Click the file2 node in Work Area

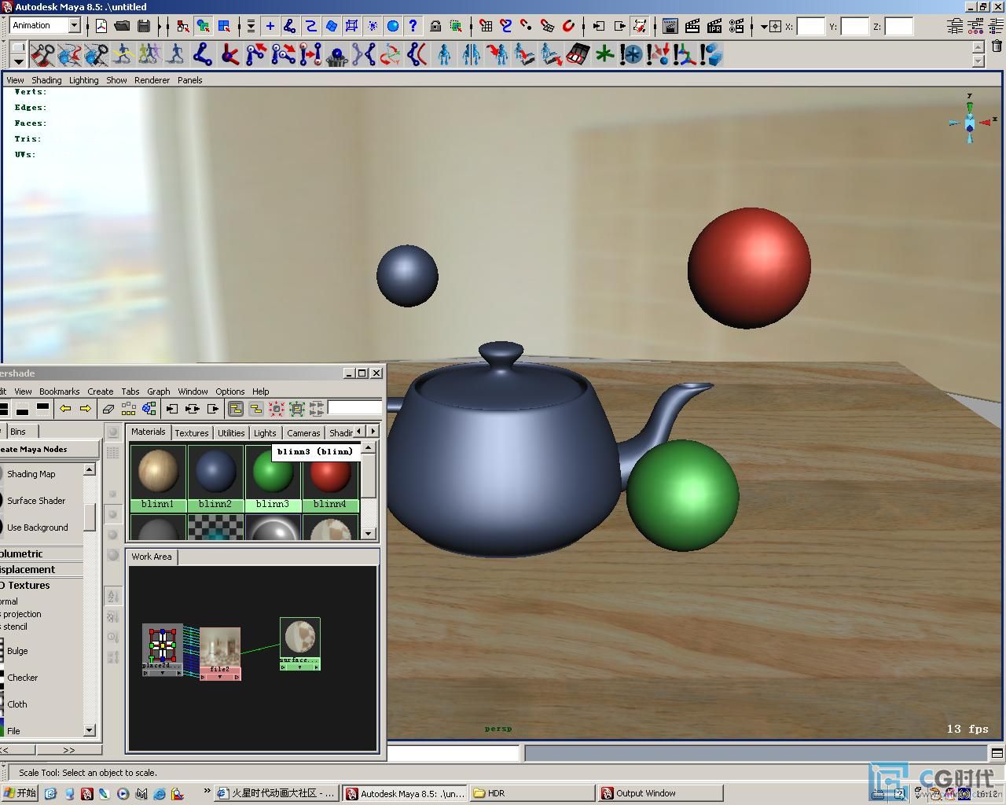pos(220,653)
